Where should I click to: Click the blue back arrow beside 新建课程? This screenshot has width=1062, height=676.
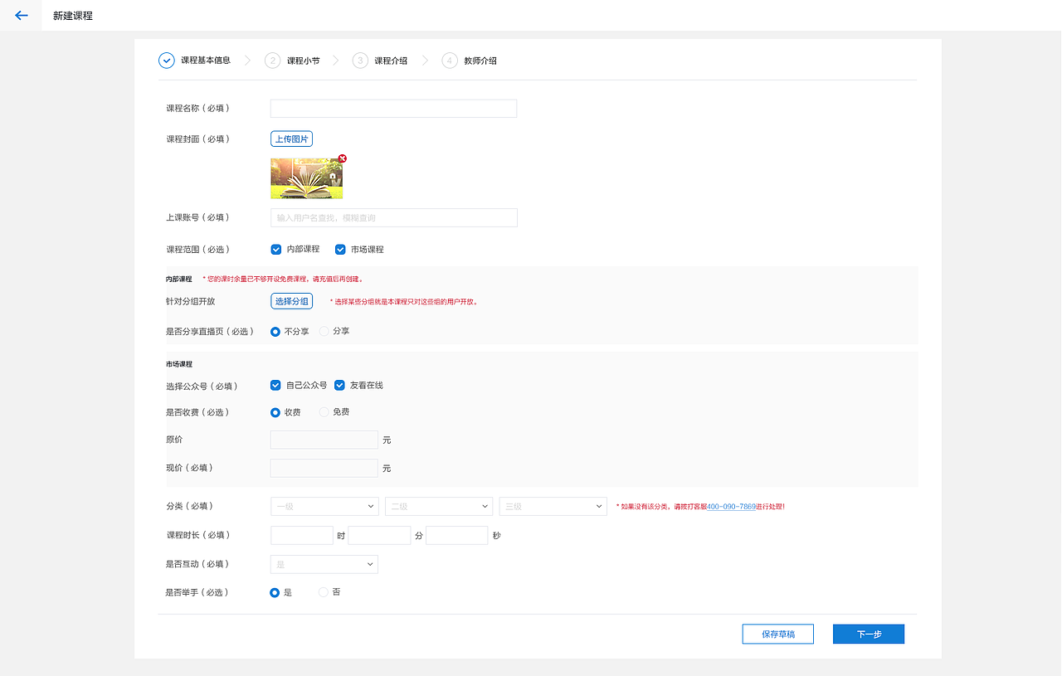pyautogui.click(x=20, y=15)
